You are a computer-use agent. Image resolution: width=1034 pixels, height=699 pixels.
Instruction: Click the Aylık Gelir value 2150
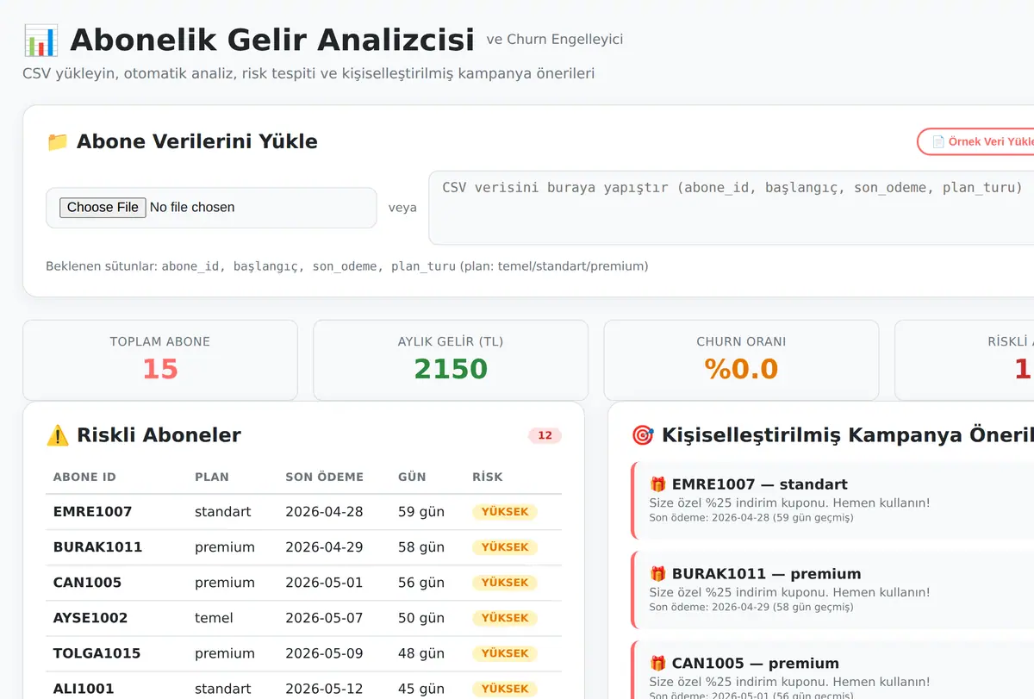[x=451, y=369]
